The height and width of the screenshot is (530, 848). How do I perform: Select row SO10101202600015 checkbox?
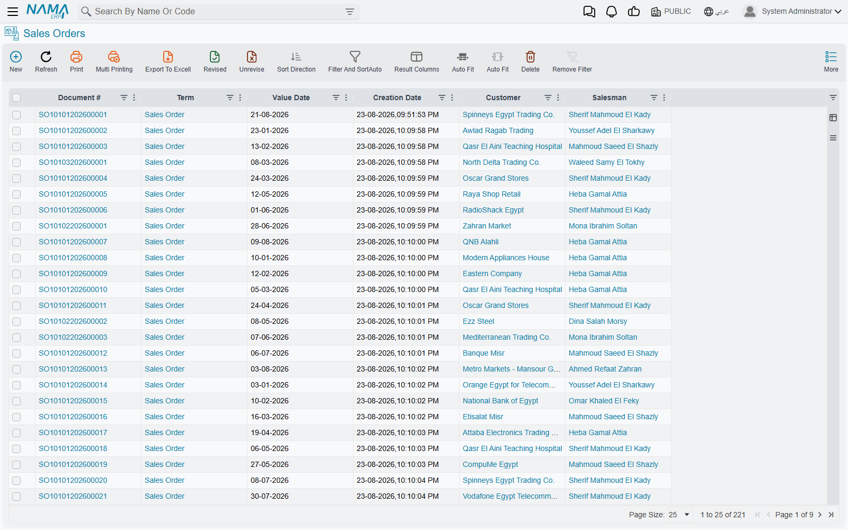pos(16,401)
